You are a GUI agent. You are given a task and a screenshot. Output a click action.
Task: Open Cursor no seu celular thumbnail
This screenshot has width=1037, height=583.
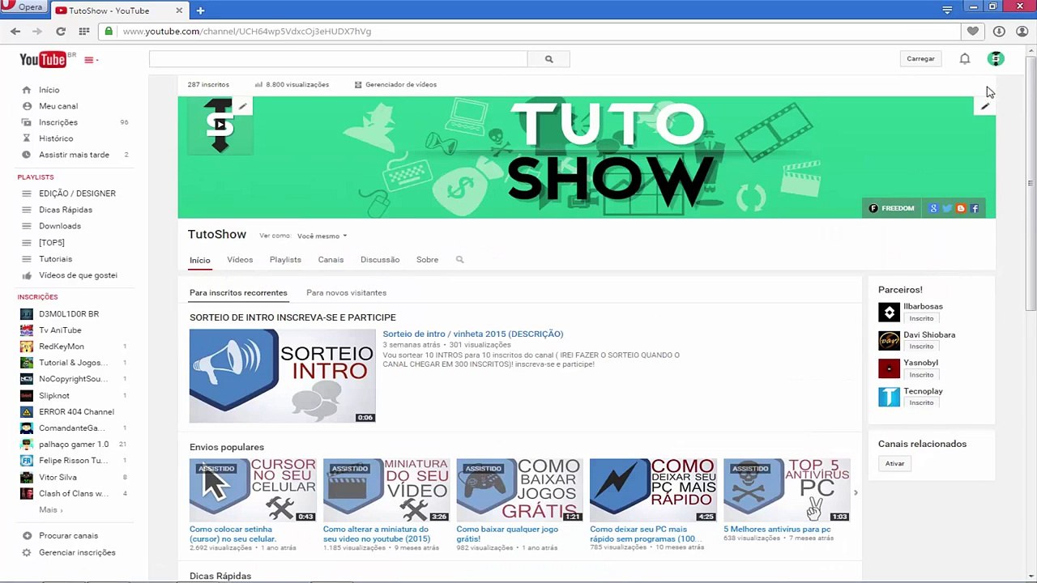point(253,490)
